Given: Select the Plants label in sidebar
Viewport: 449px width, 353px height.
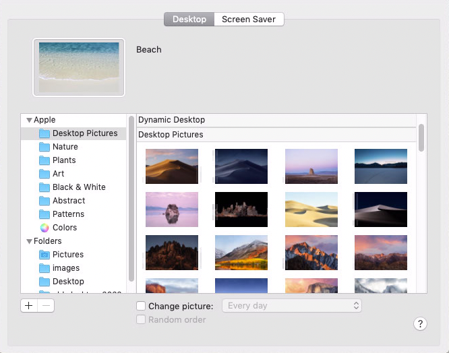Looking at the screenshot, I should click(64, 160).
